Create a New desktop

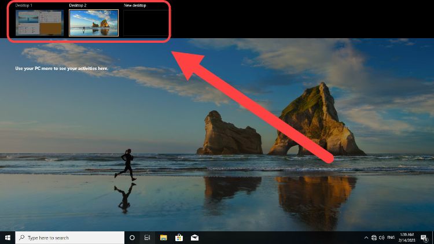(x=146, y=23)
